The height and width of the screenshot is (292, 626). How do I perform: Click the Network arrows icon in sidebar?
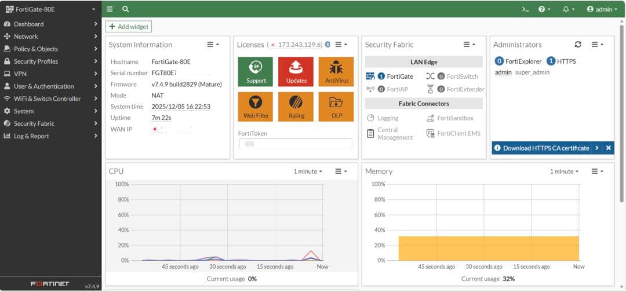(x=7, y=36)
